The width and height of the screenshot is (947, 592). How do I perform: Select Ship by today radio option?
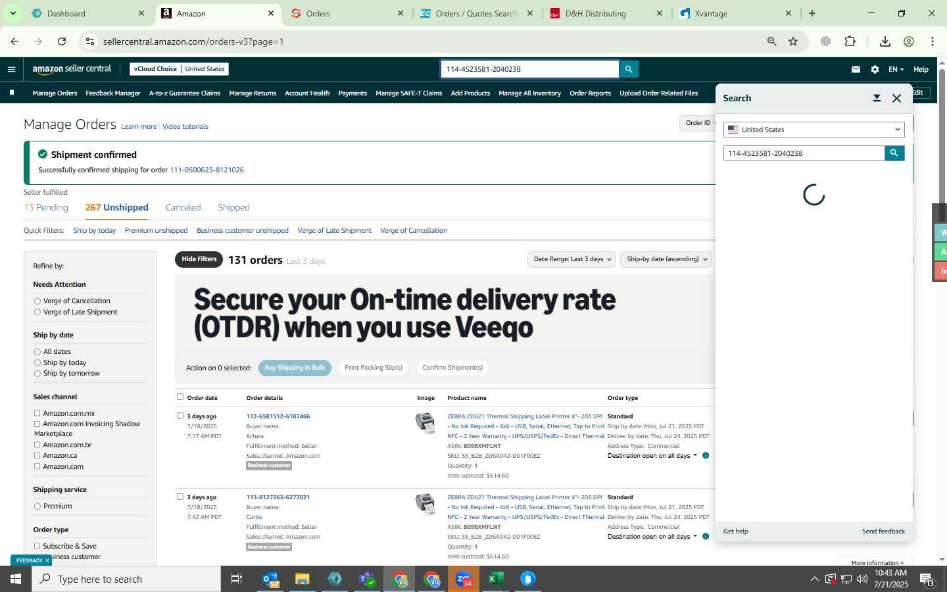[x=37, y=363]
